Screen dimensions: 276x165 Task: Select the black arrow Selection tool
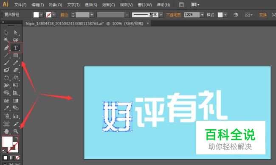pyautogui.click(x=6, y=33)
